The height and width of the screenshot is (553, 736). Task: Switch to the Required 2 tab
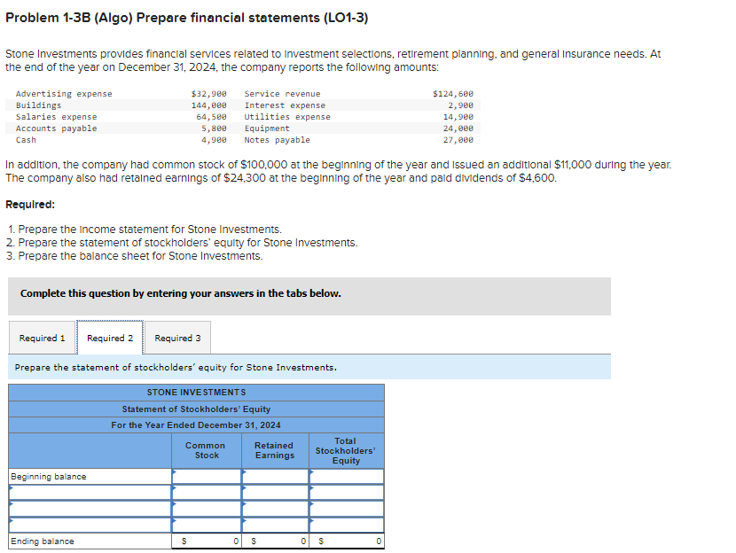tap(110, 338)
